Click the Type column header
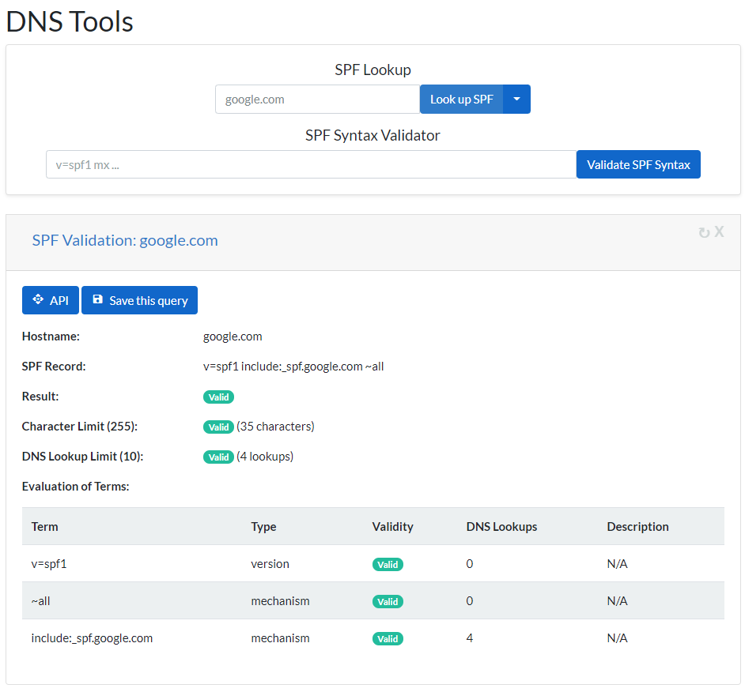This screenshot has width=745, height=692. click(x=263, y=527)
